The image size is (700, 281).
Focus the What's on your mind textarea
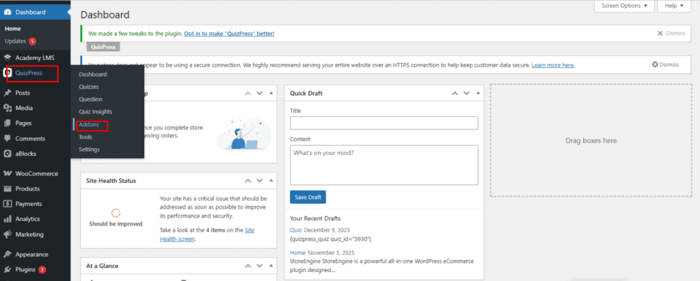click(384, 165)
